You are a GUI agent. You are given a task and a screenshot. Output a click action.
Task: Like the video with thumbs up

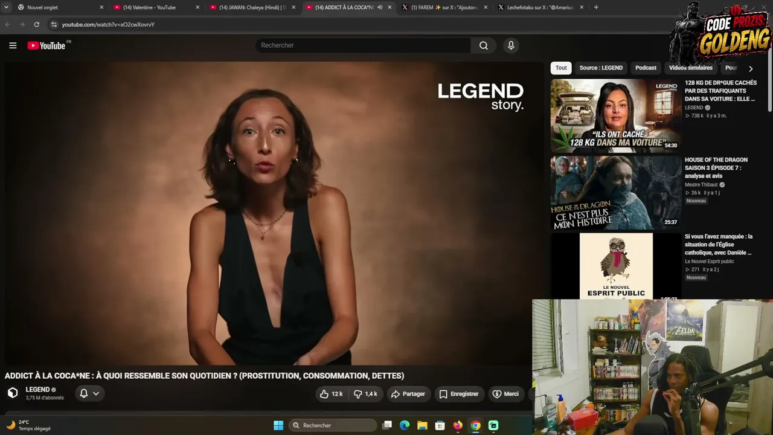(331, 394)
